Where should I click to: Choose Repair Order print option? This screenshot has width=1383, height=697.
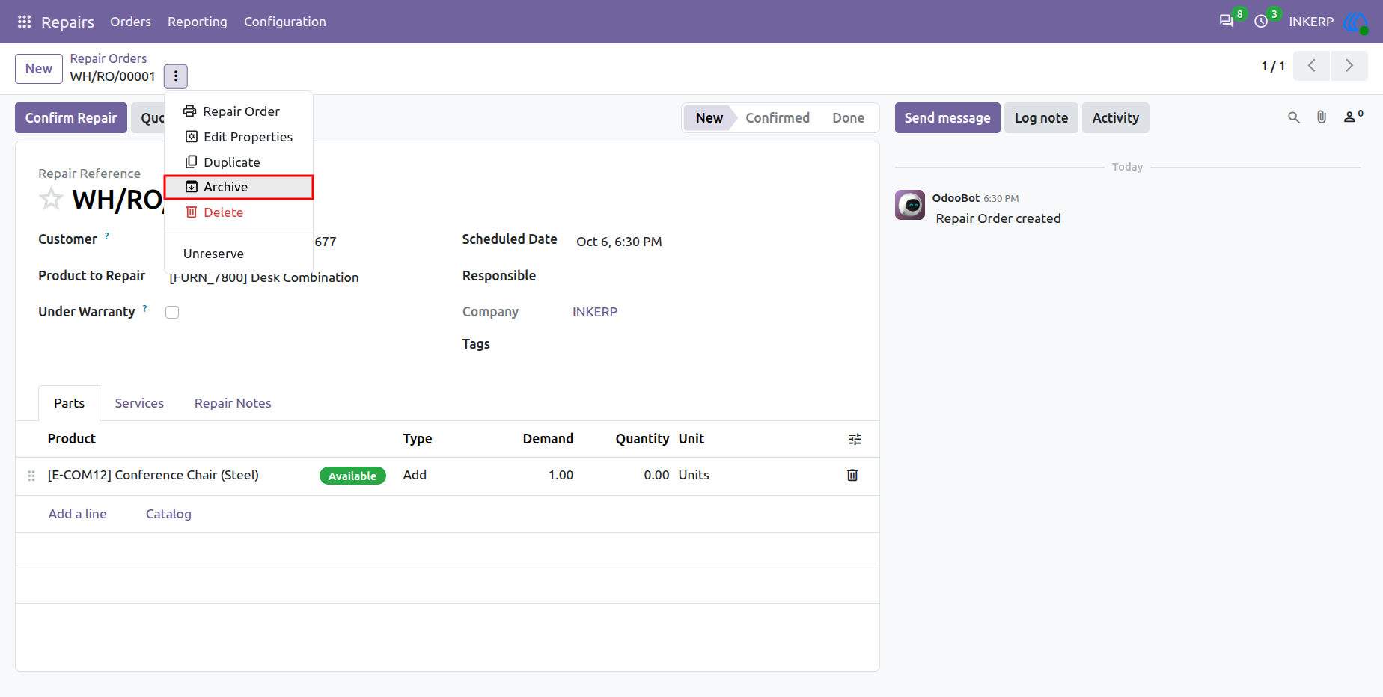click(239, 111)
